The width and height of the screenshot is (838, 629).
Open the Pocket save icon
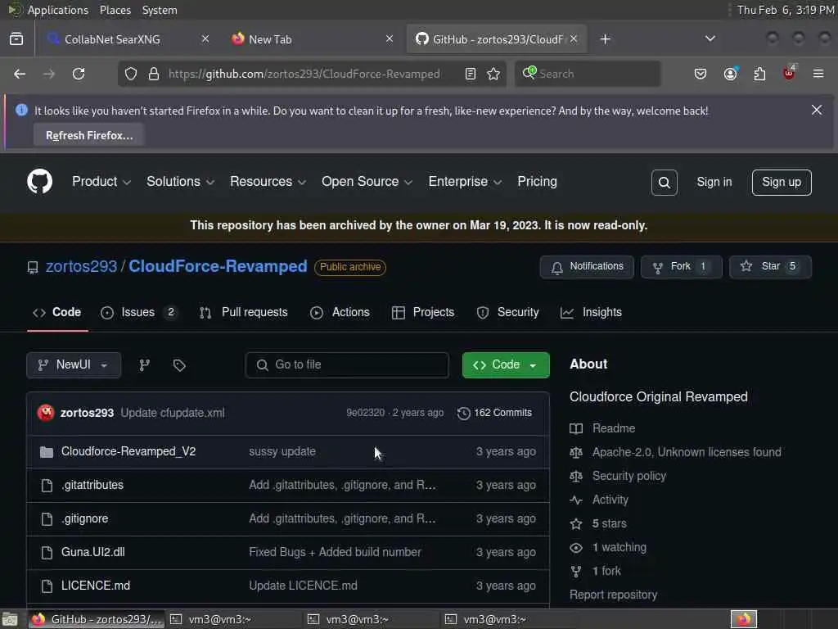[x=701, y=74]
